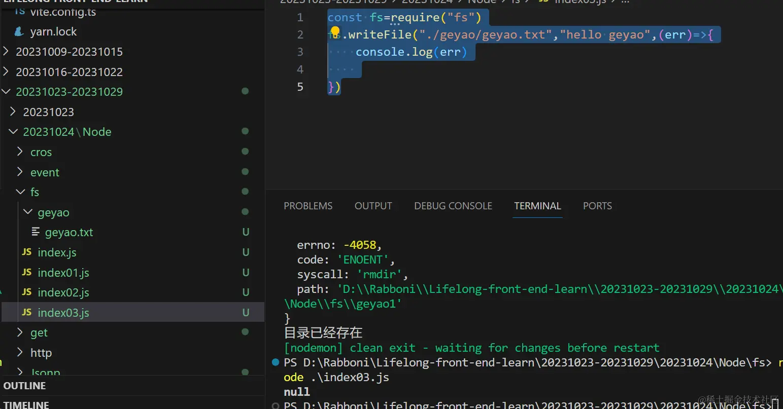Click the JS icon beside index02.js
The image size is (783, 409).
pos(27,292)
